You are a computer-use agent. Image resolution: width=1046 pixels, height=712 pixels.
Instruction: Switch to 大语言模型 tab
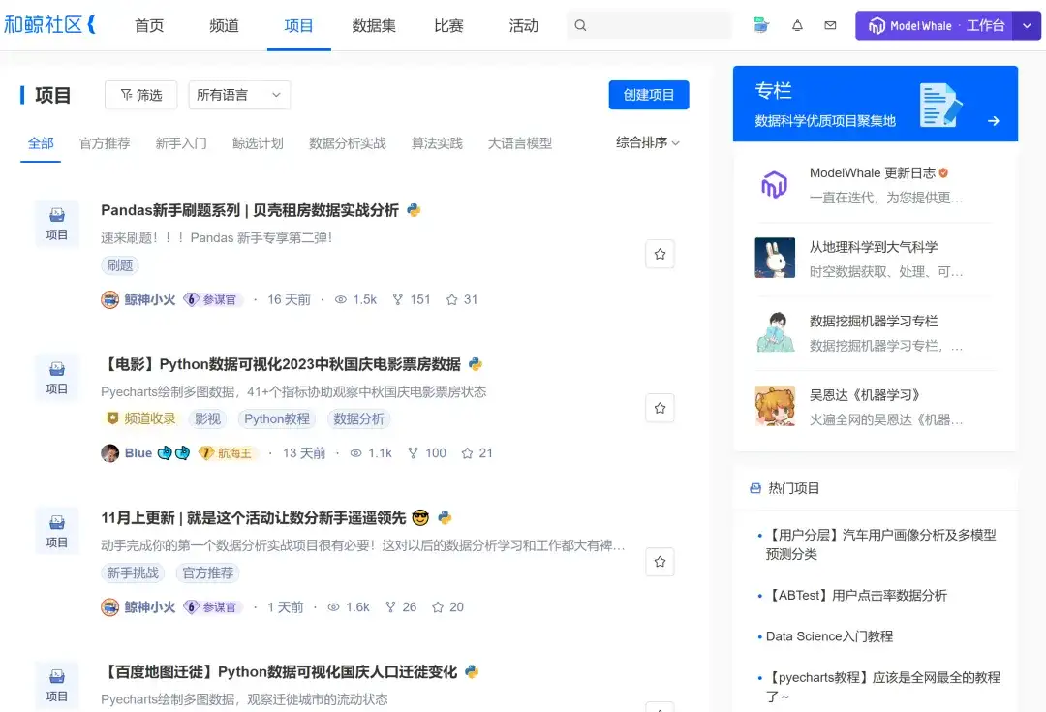520,143
